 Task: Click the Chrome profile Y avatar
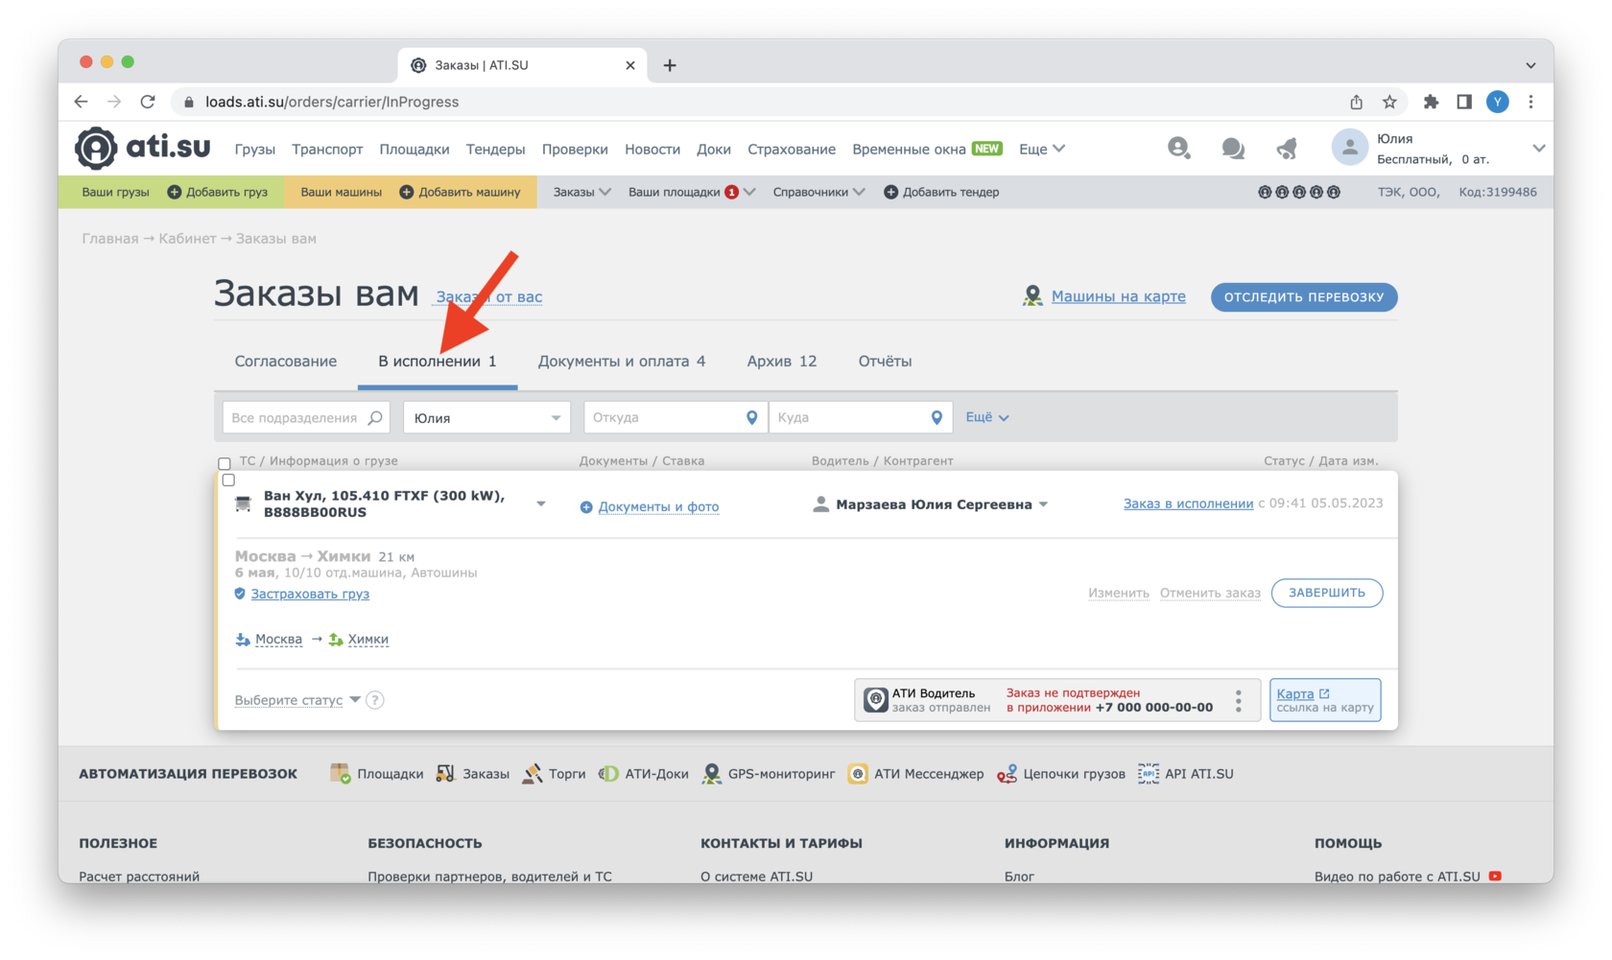(x=1498, y=102)
